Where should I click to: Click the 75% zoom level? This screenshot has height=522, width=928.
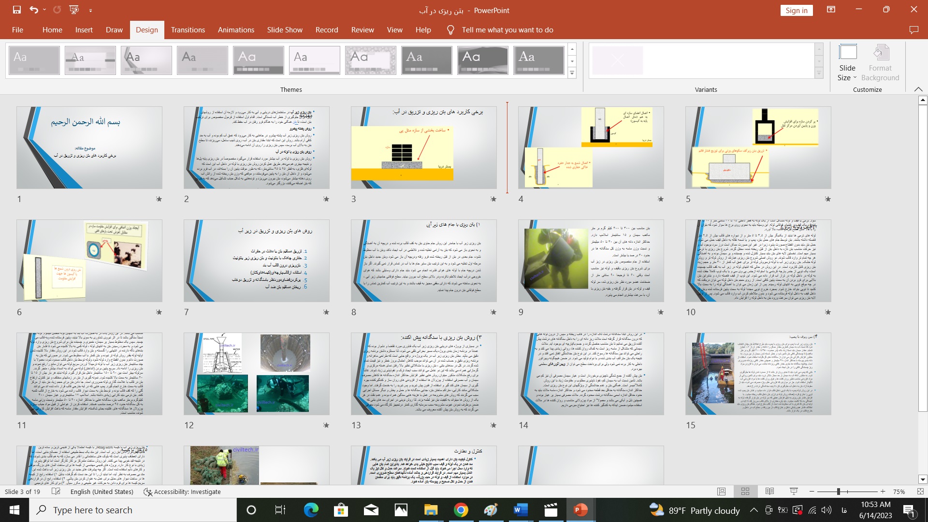click(x=899, y=492)
